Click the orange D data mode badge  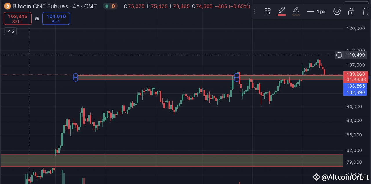pyautogui.click(x=113, y=6)
